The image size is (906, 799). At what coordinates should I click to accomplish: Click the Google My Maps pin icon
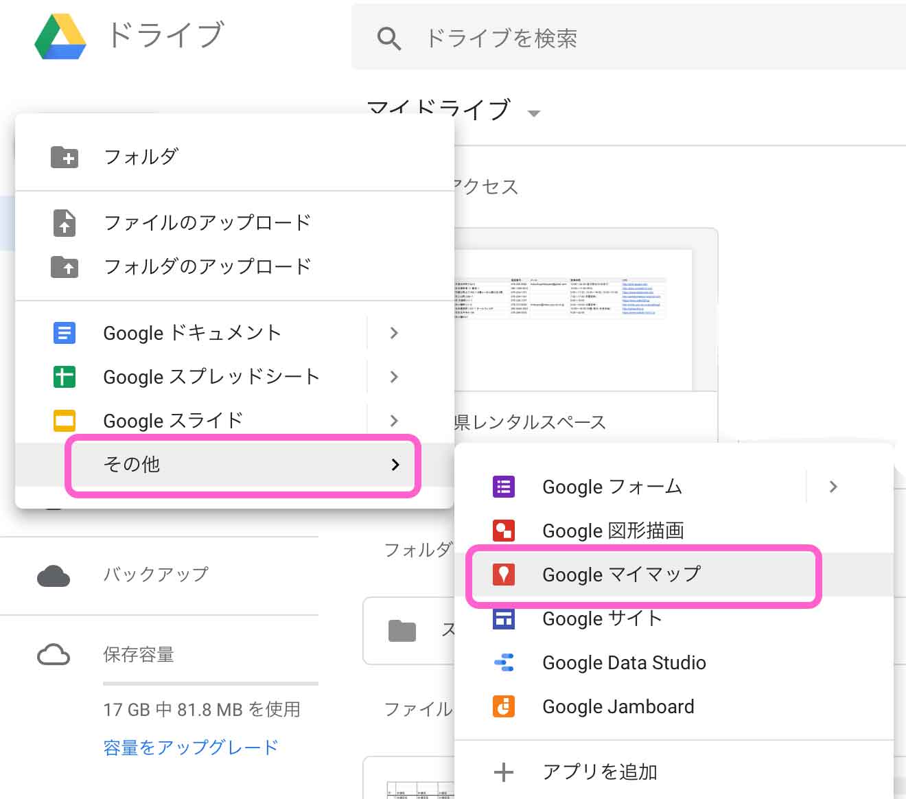click(x=504, y=575)
